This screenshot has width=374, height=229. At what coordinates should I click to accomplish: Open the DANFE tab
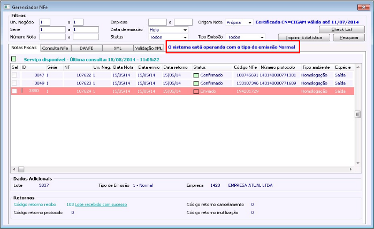point(86,48)
